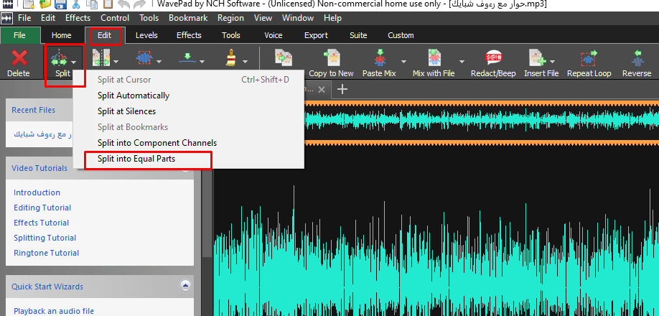Screen dimensions: 659x316
Task: Click the Mix with File icon
Action: point(434,58)
